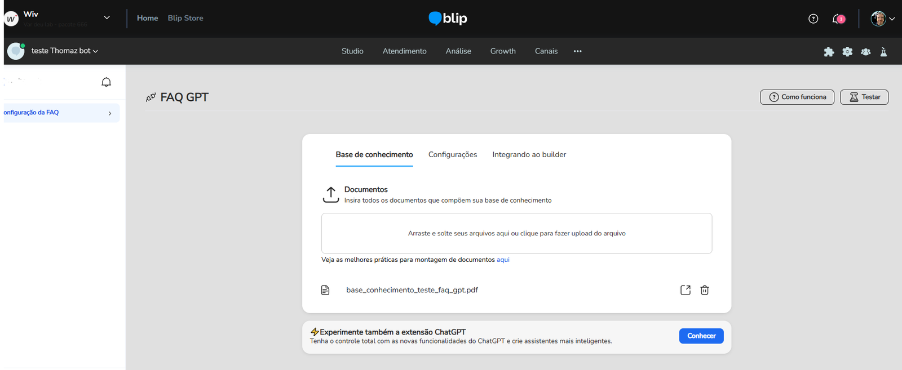Open the Análise menu

click(x=458, y=51)
